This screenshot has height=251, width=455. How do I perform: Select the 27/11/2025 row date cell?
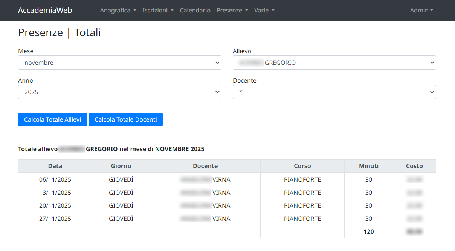coord(55,219)
